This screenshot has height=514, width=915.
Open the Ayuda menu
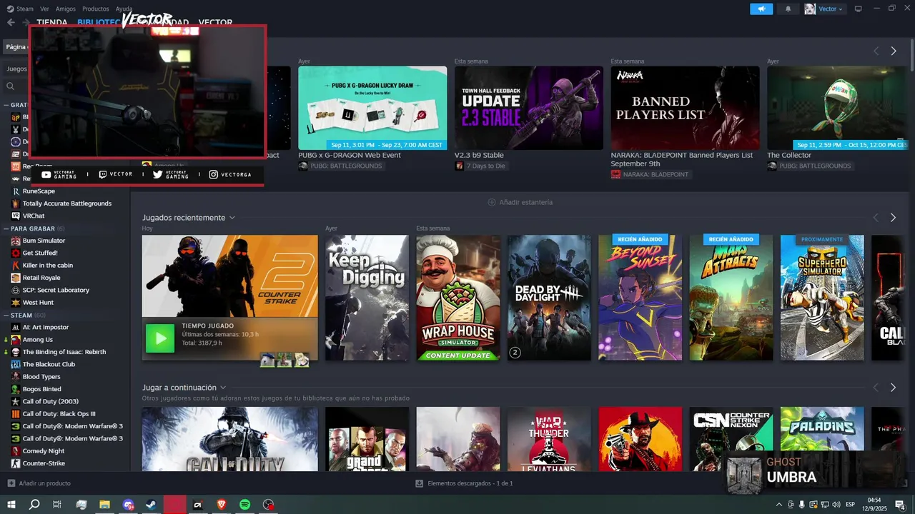point(124,9)
